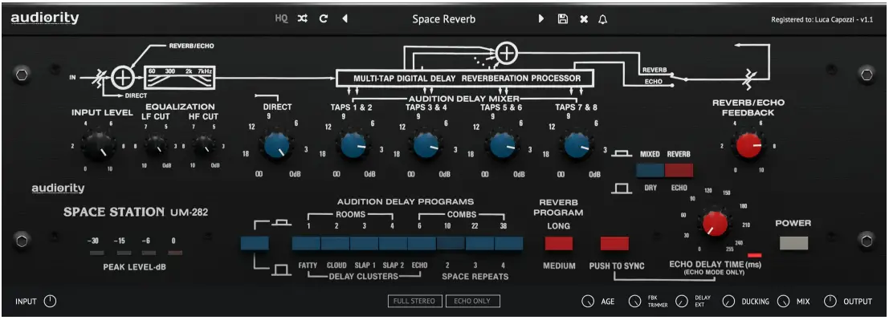Toggle HQ mode in top bar

[x=281, y=18]
